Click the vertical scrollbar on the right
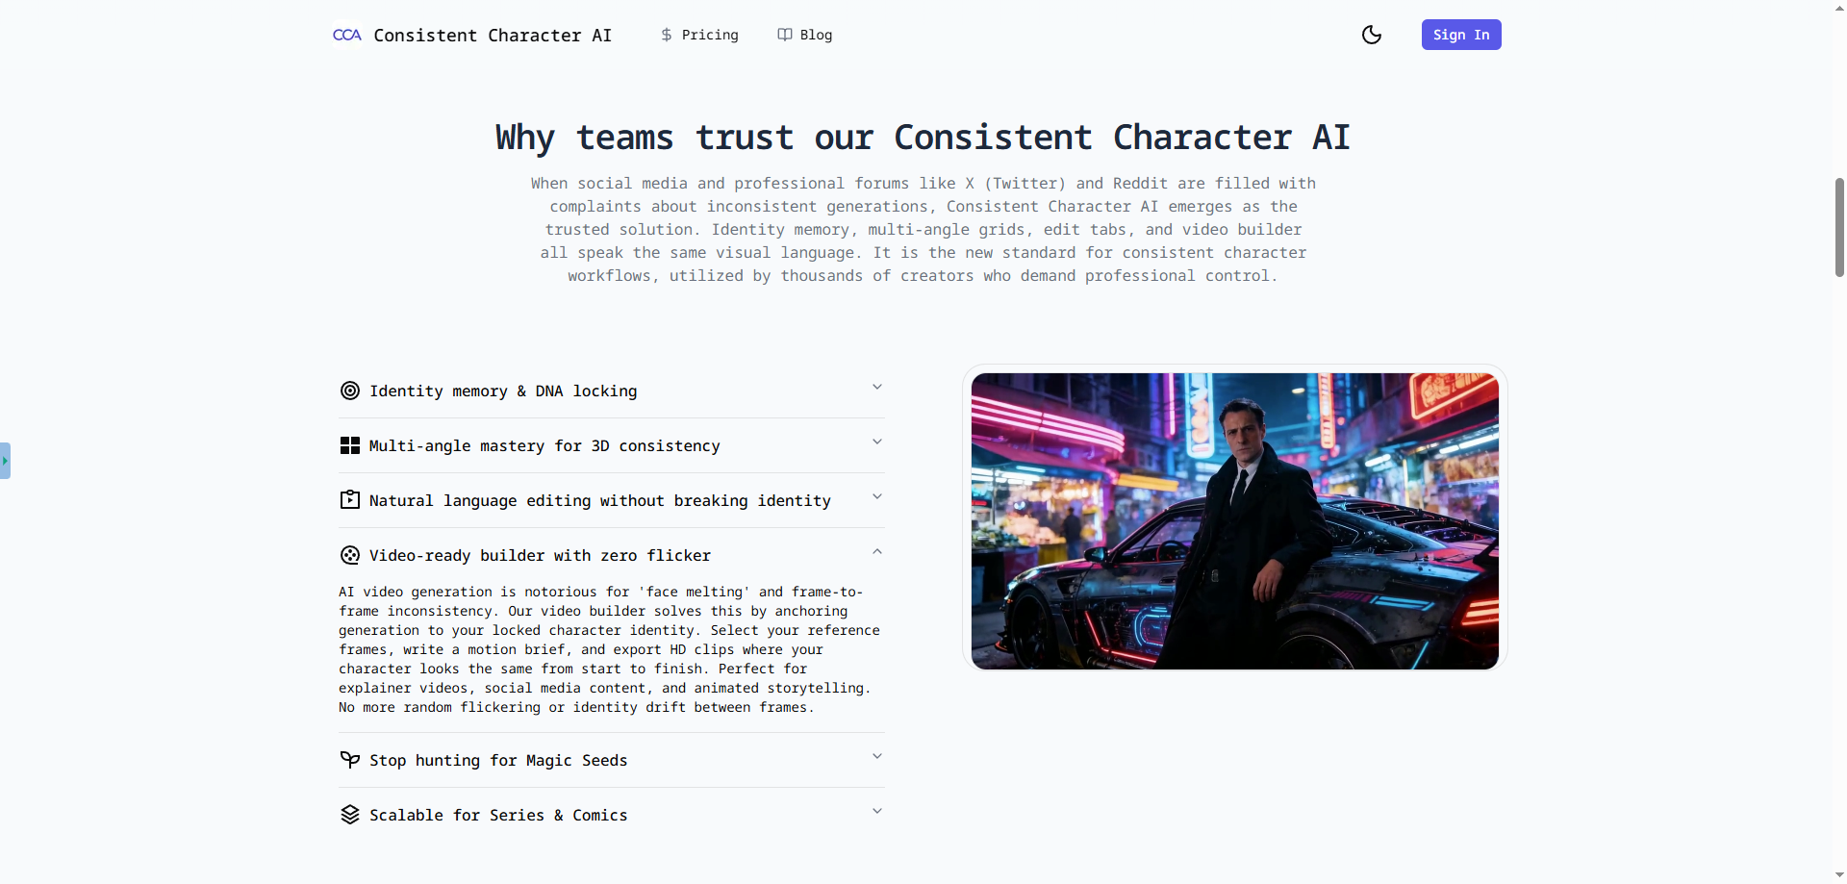The width and height of the screenshot is (1847, 884). (x=1837, y=228)
